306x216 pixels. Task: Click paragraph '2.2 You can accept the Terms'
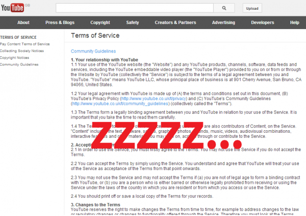[185, 166]
